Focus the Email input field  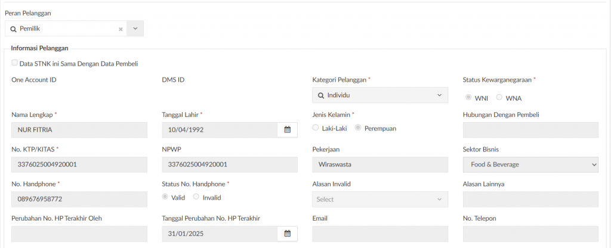[380, 234]
